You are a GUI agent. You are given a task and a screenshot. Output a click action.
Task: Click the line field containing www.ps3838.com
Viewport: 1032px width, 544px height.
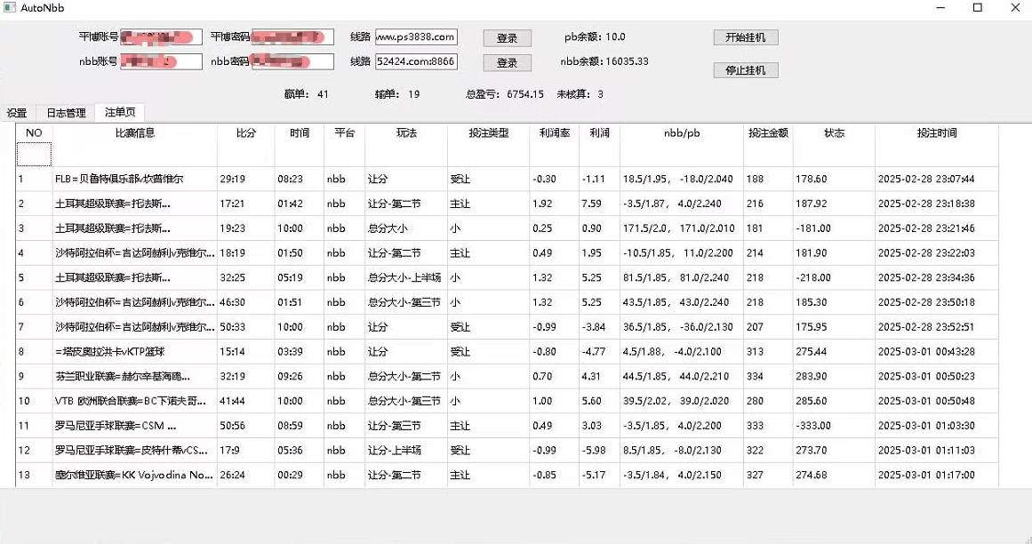coord(416,36)
